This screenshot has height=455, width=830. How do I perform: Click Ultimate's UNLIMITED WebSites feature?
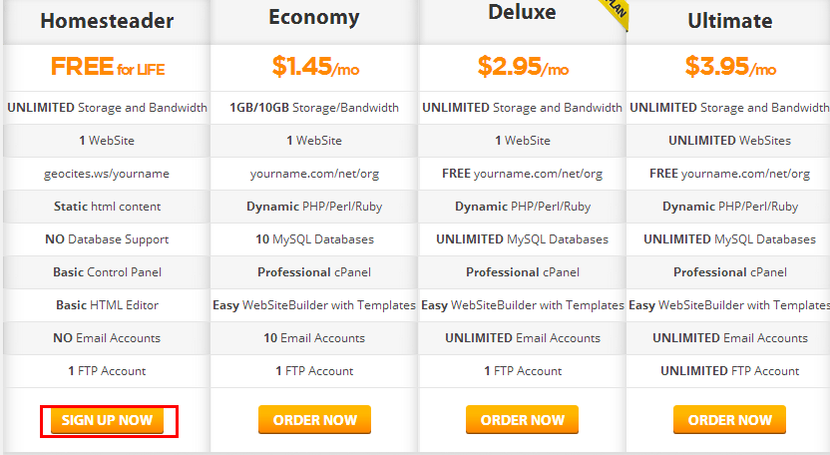click(729, 141)
